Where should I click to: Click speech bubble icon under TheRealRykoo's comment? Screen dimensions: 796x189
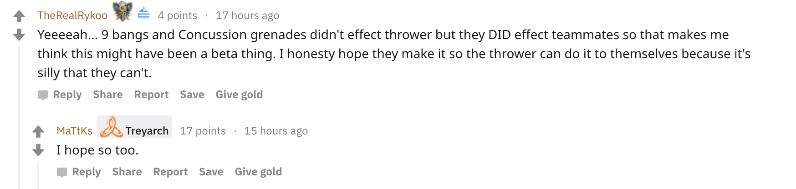(43, 95)
